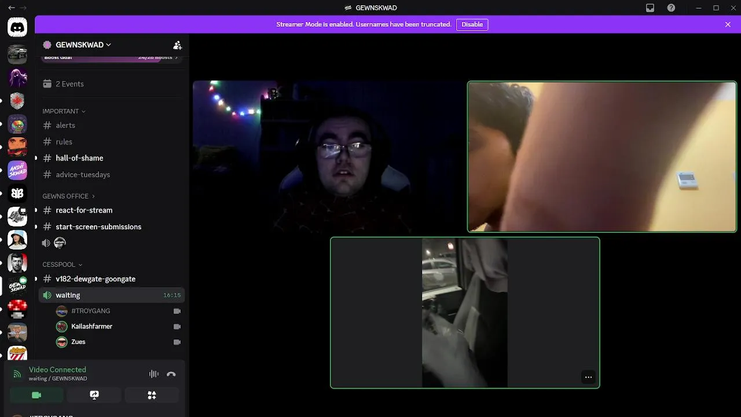Open the #advice-tuesdays channel

coord(112,174)
